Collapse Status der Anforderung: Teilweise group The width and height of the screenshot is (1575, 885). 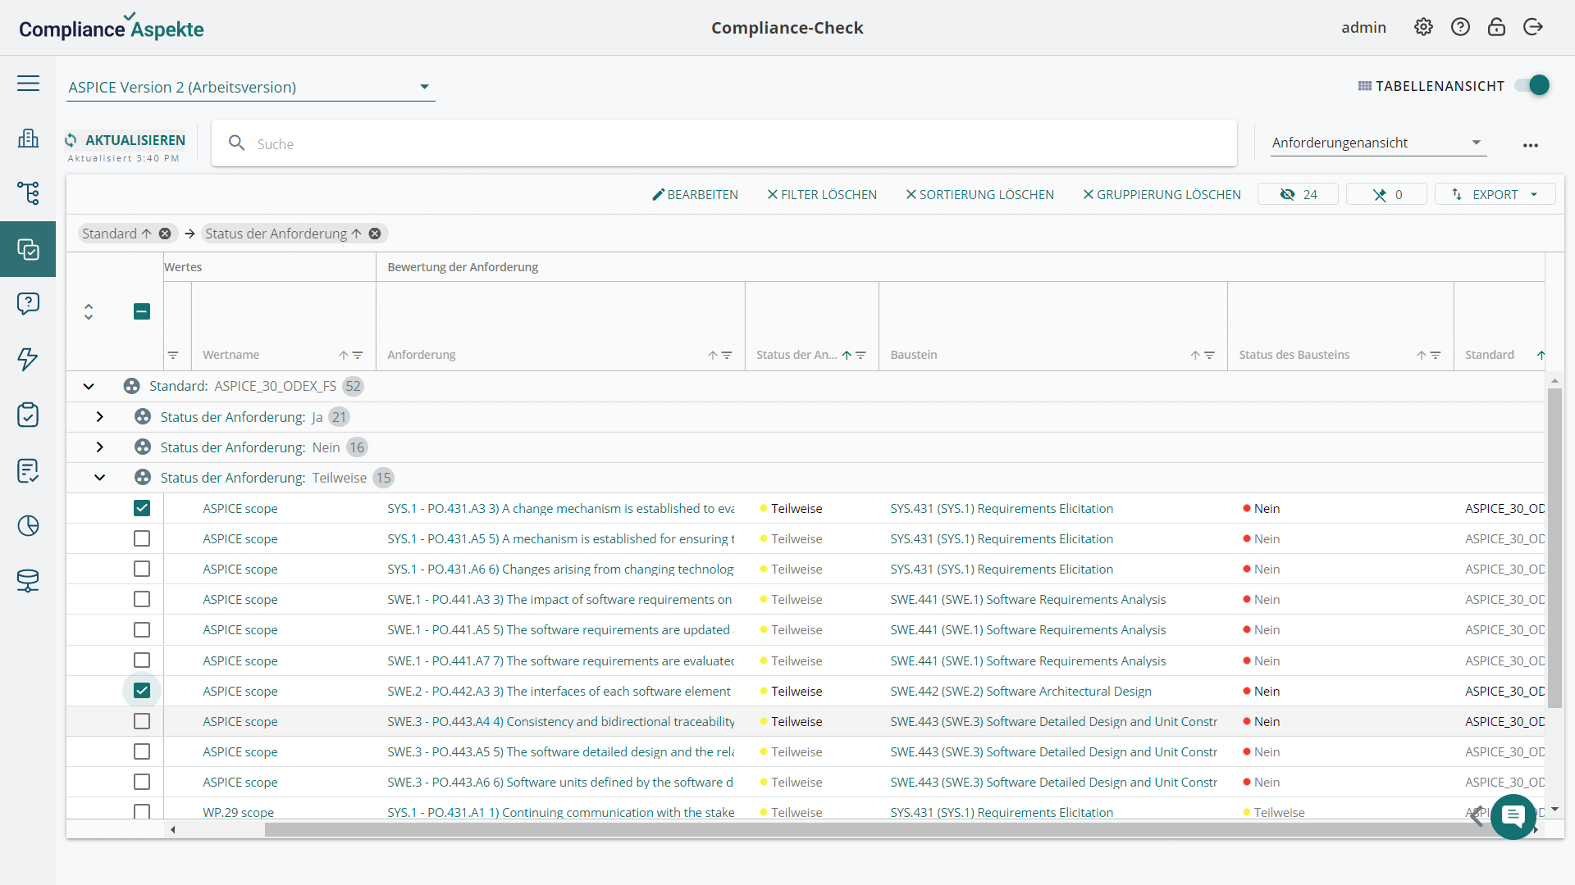coord(99,477)
